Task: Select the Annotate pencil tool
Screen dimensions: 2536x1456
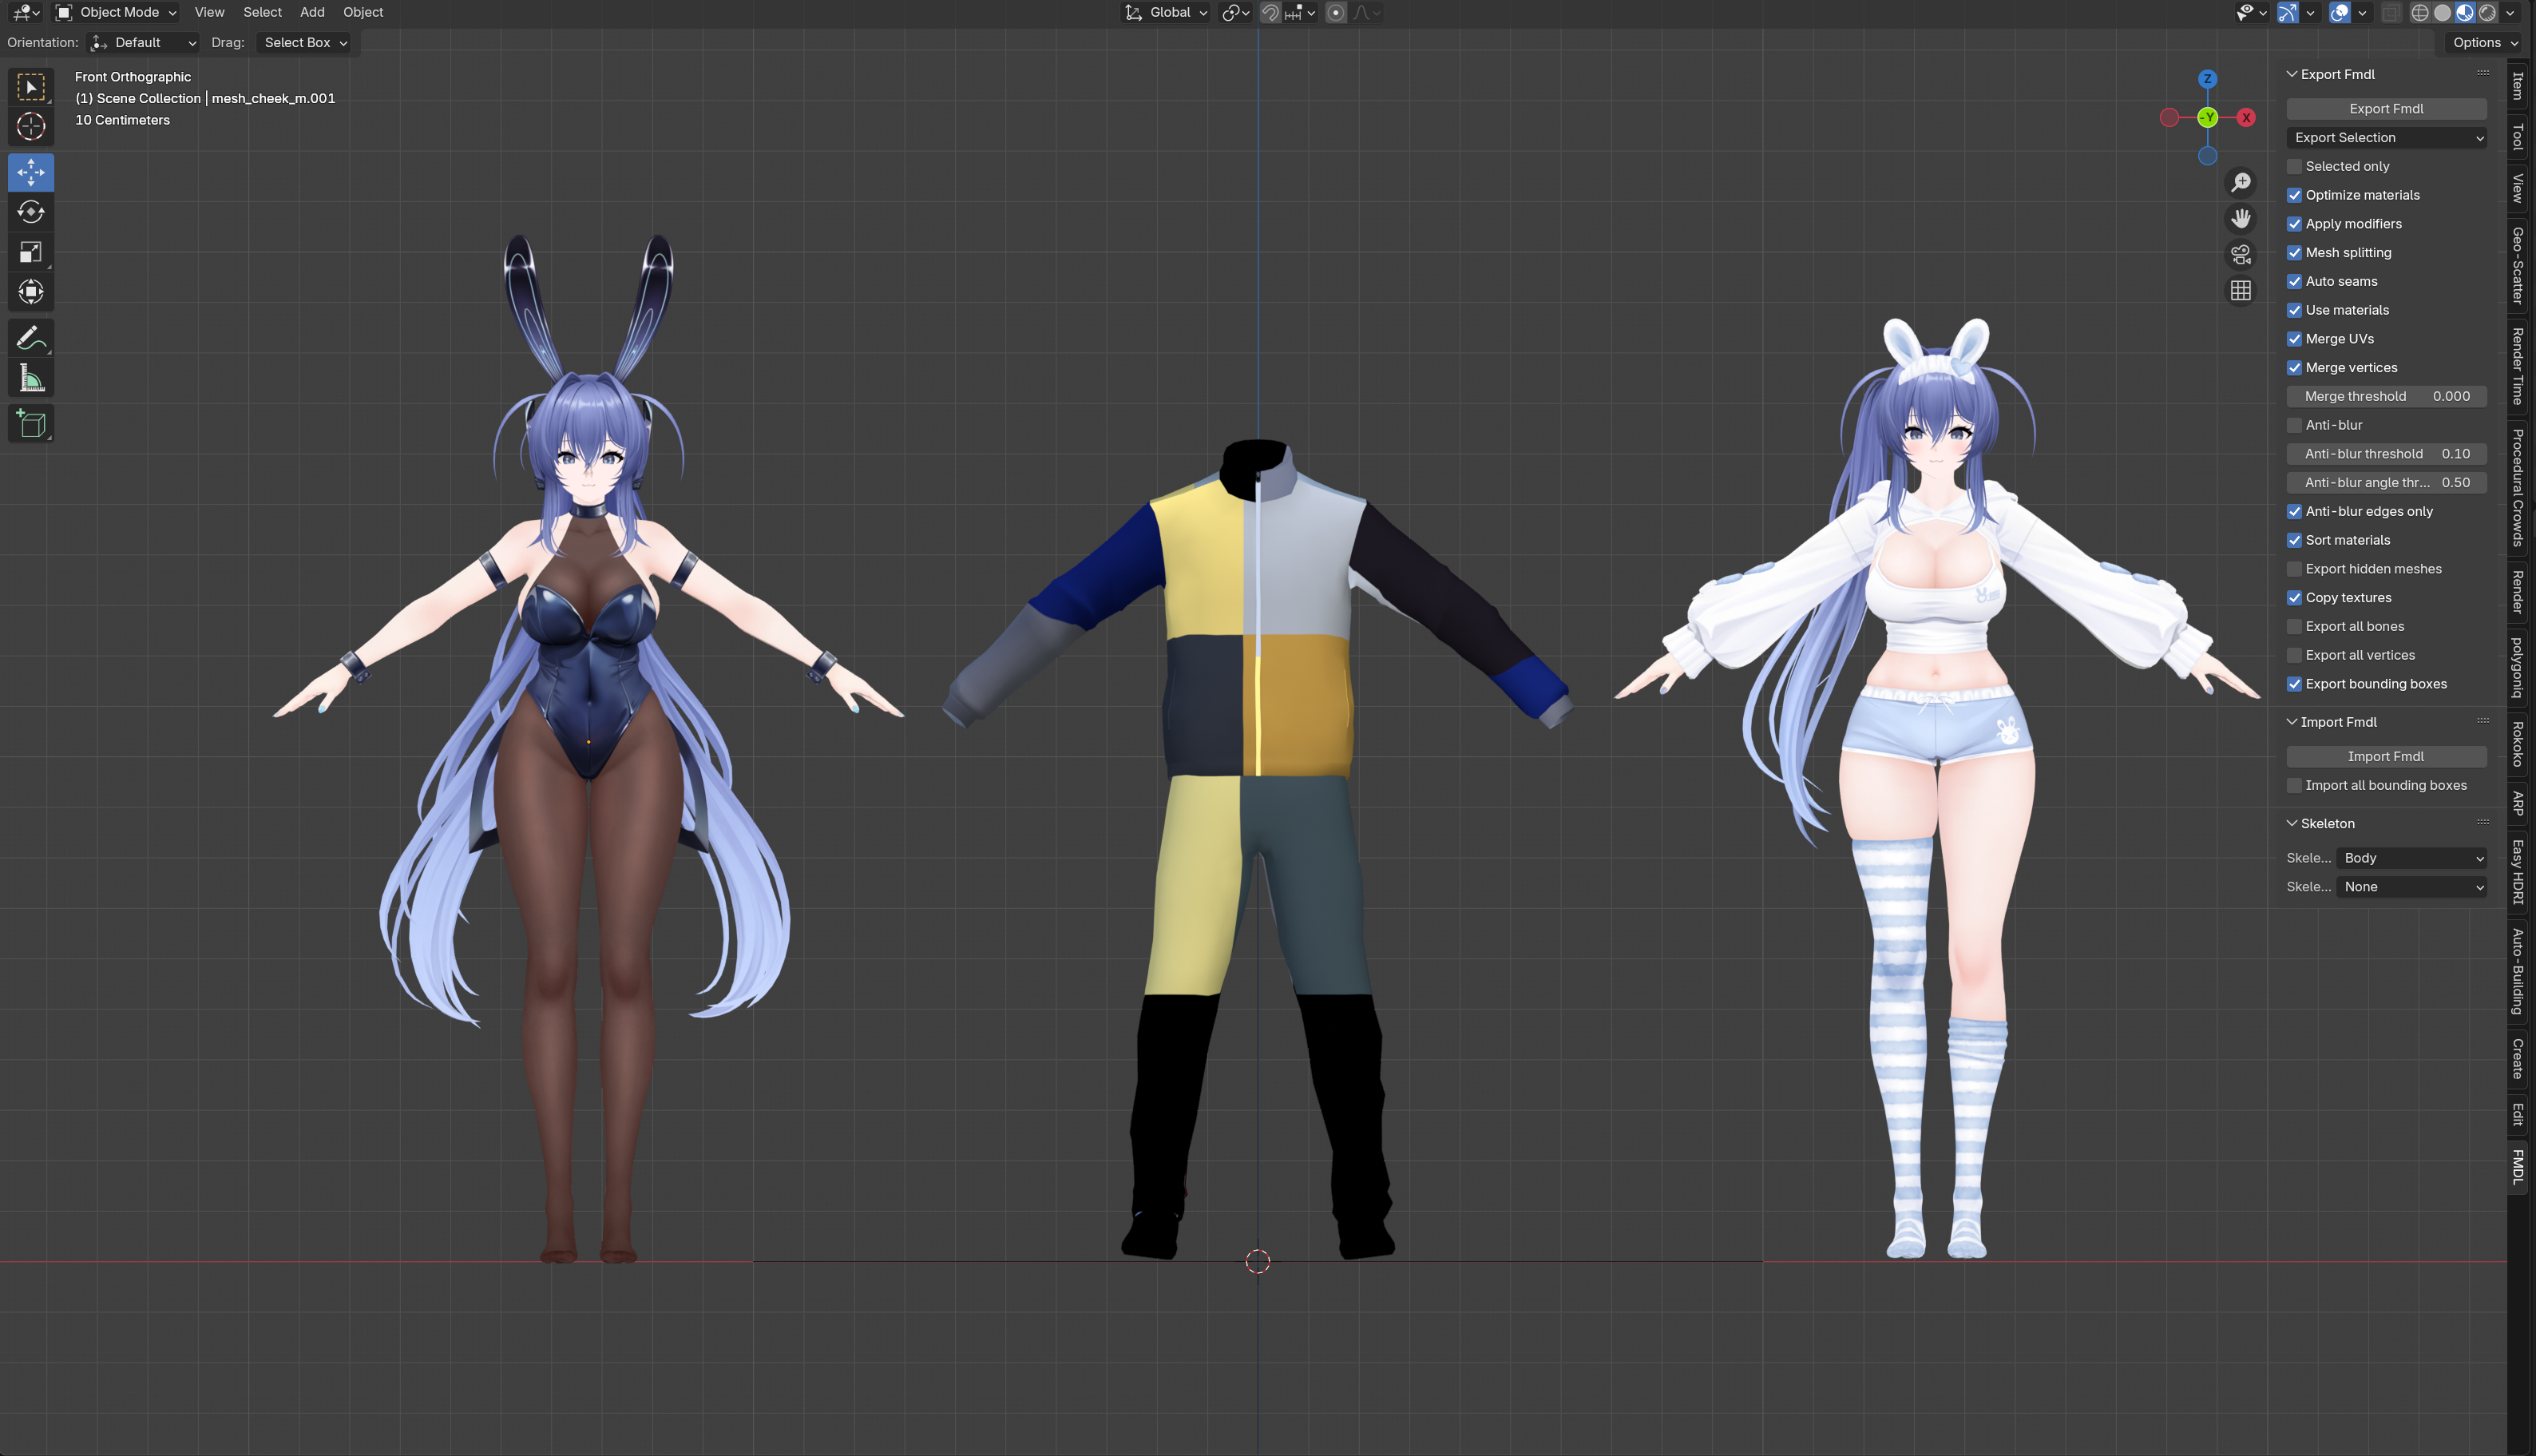Action: [31, 338]
